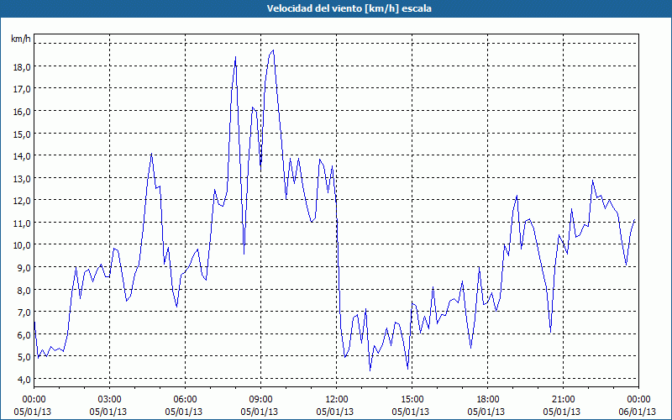The image size is (672, 420).
Task: Select the 06:00 time label
Action: coord(185,400)
